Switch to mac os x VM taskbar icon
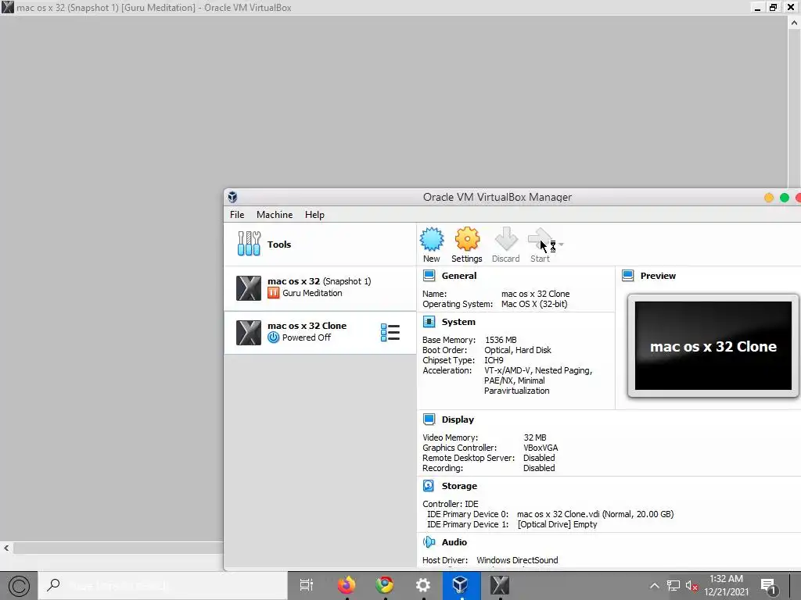 [500, 585]
